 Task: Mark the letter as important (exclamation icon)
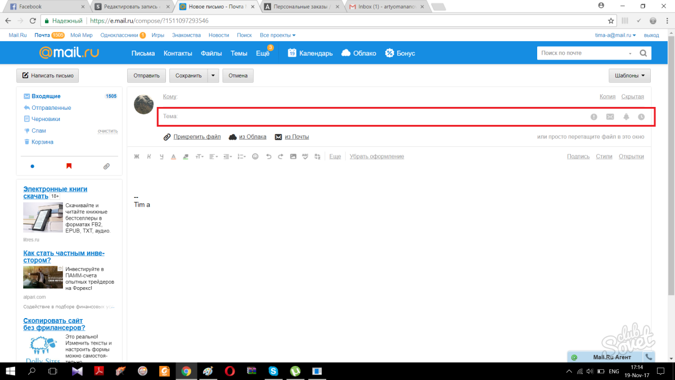tap(594, 117)
